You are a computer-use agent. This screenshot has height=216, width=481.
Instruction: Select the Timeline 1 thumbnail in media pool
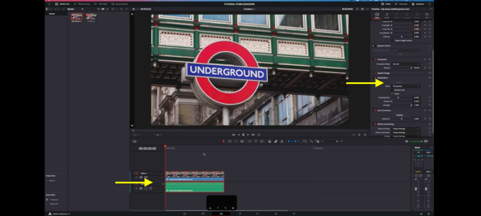[x=92, y=17]
